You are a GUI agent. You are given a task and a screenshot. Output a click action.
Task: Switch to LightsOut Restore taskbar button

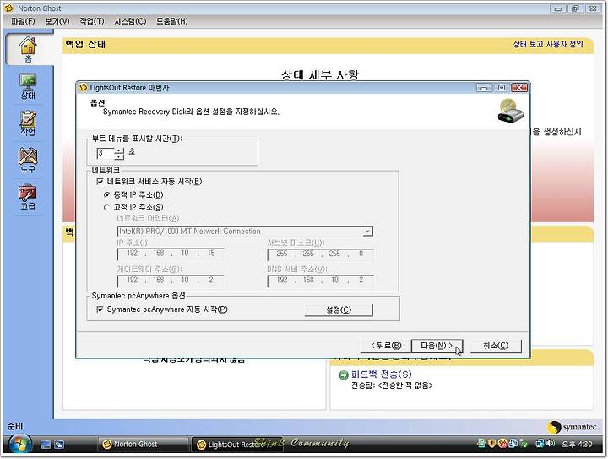click(x=236, y=445)
